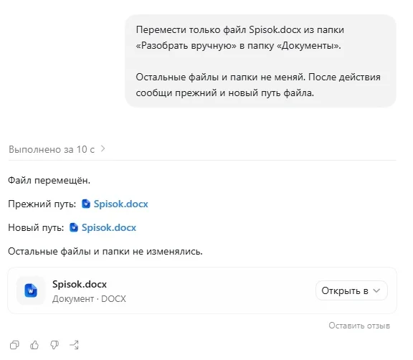Click the Word icon beside Новый путь
This screenshot has height=360, width=413.
coord(74,227)
